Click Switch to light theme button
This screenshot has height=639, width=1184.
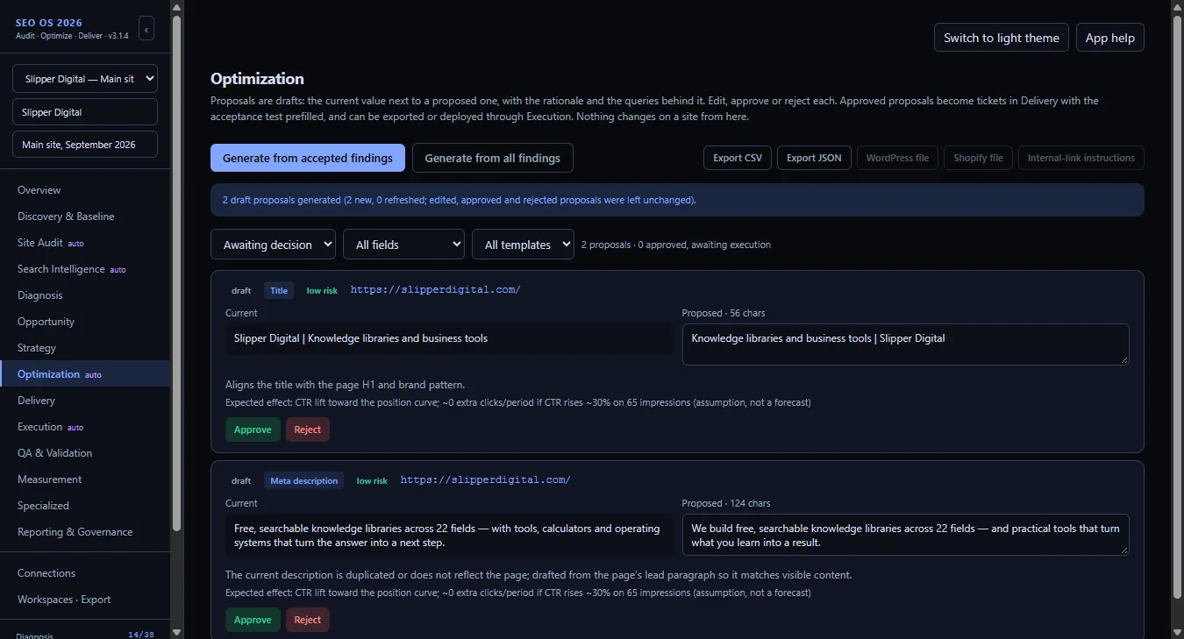coord(1002,38)
